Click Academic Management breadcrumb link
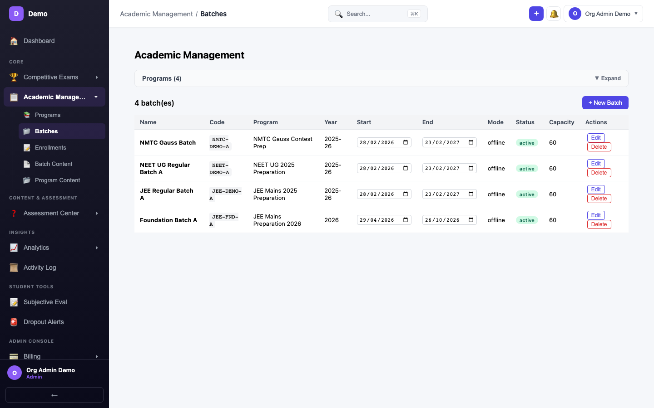 pos(156,14)
